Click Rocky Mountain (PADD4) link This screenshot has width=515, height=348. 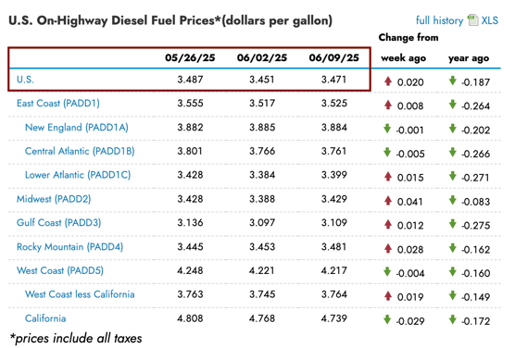click(70, 247)
